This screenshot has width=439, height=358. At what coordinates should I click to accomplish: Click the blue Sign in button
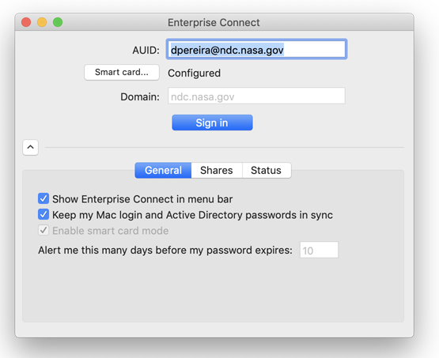(212, 122)
